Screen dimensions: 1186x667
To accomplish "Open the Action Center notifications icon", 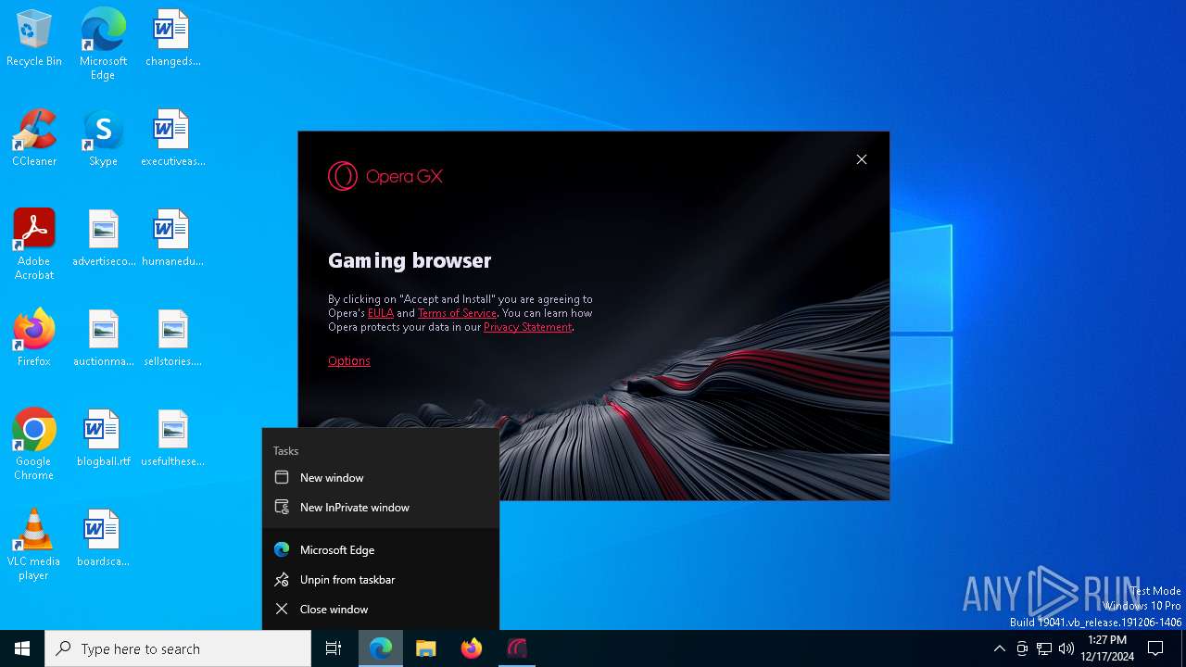I will coord(1155,648).
